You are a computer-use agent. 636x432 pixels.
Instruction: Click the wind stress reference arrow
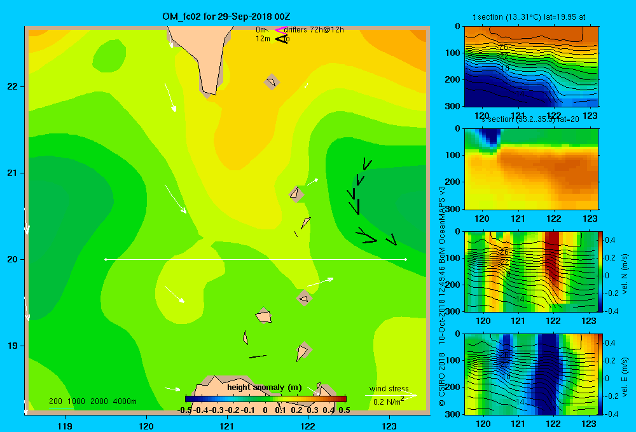[x=391, y=395]
